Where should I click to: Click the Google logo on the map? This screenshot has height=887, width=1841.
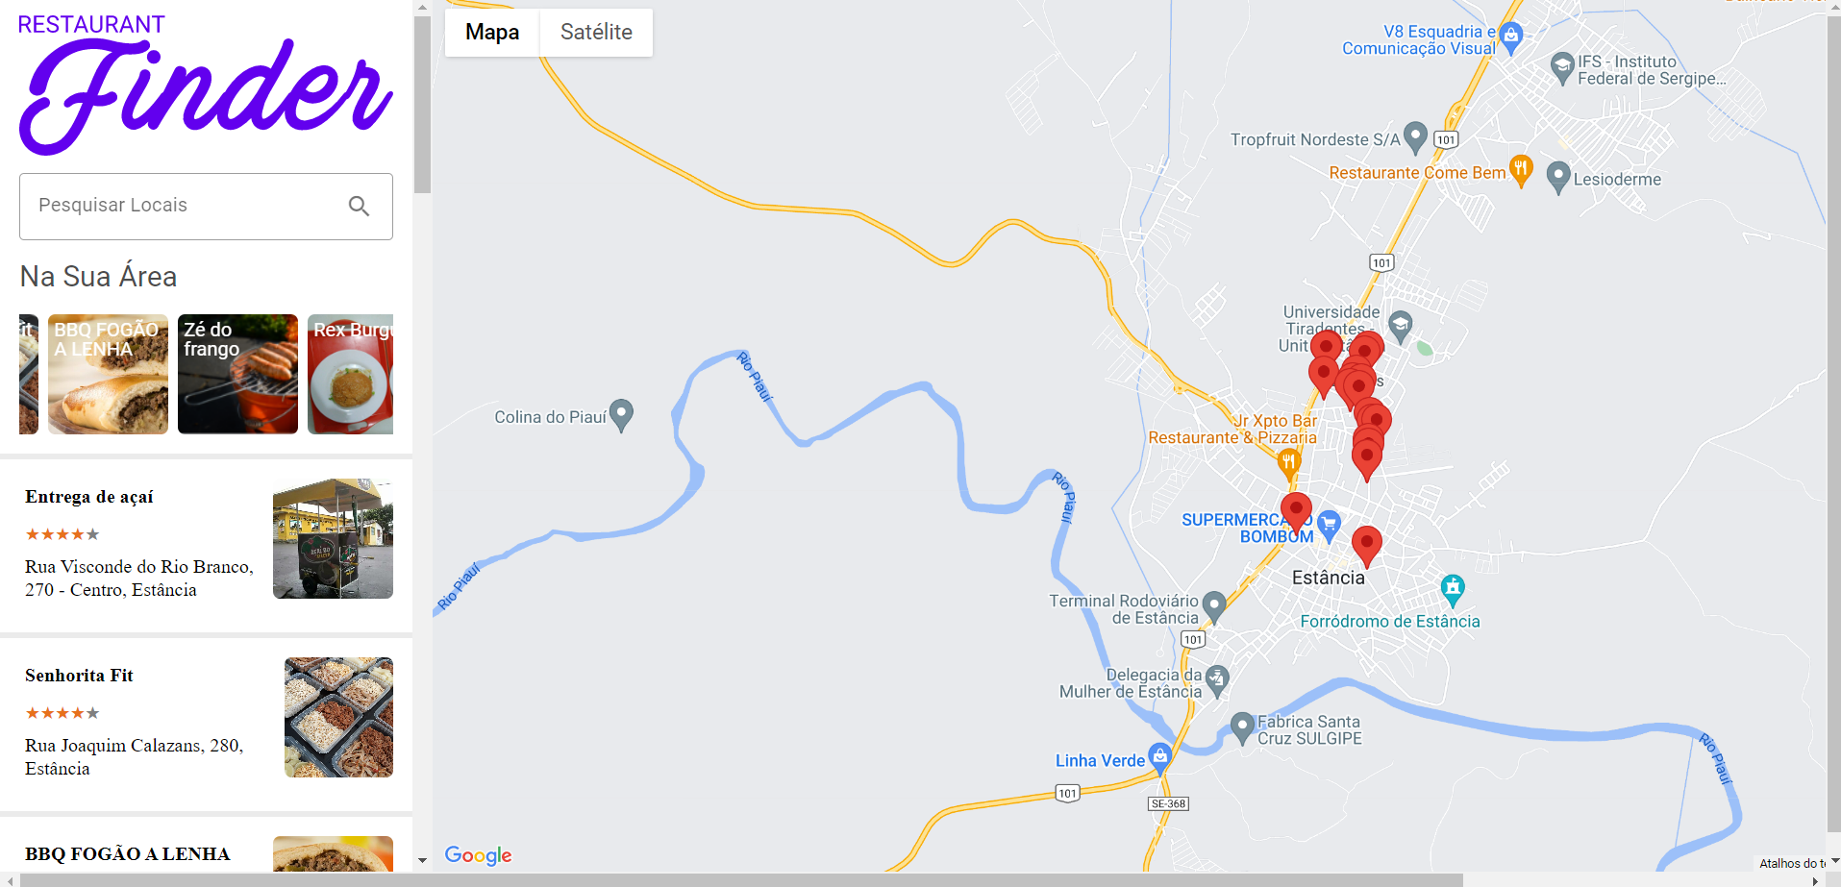coord(478,855)
